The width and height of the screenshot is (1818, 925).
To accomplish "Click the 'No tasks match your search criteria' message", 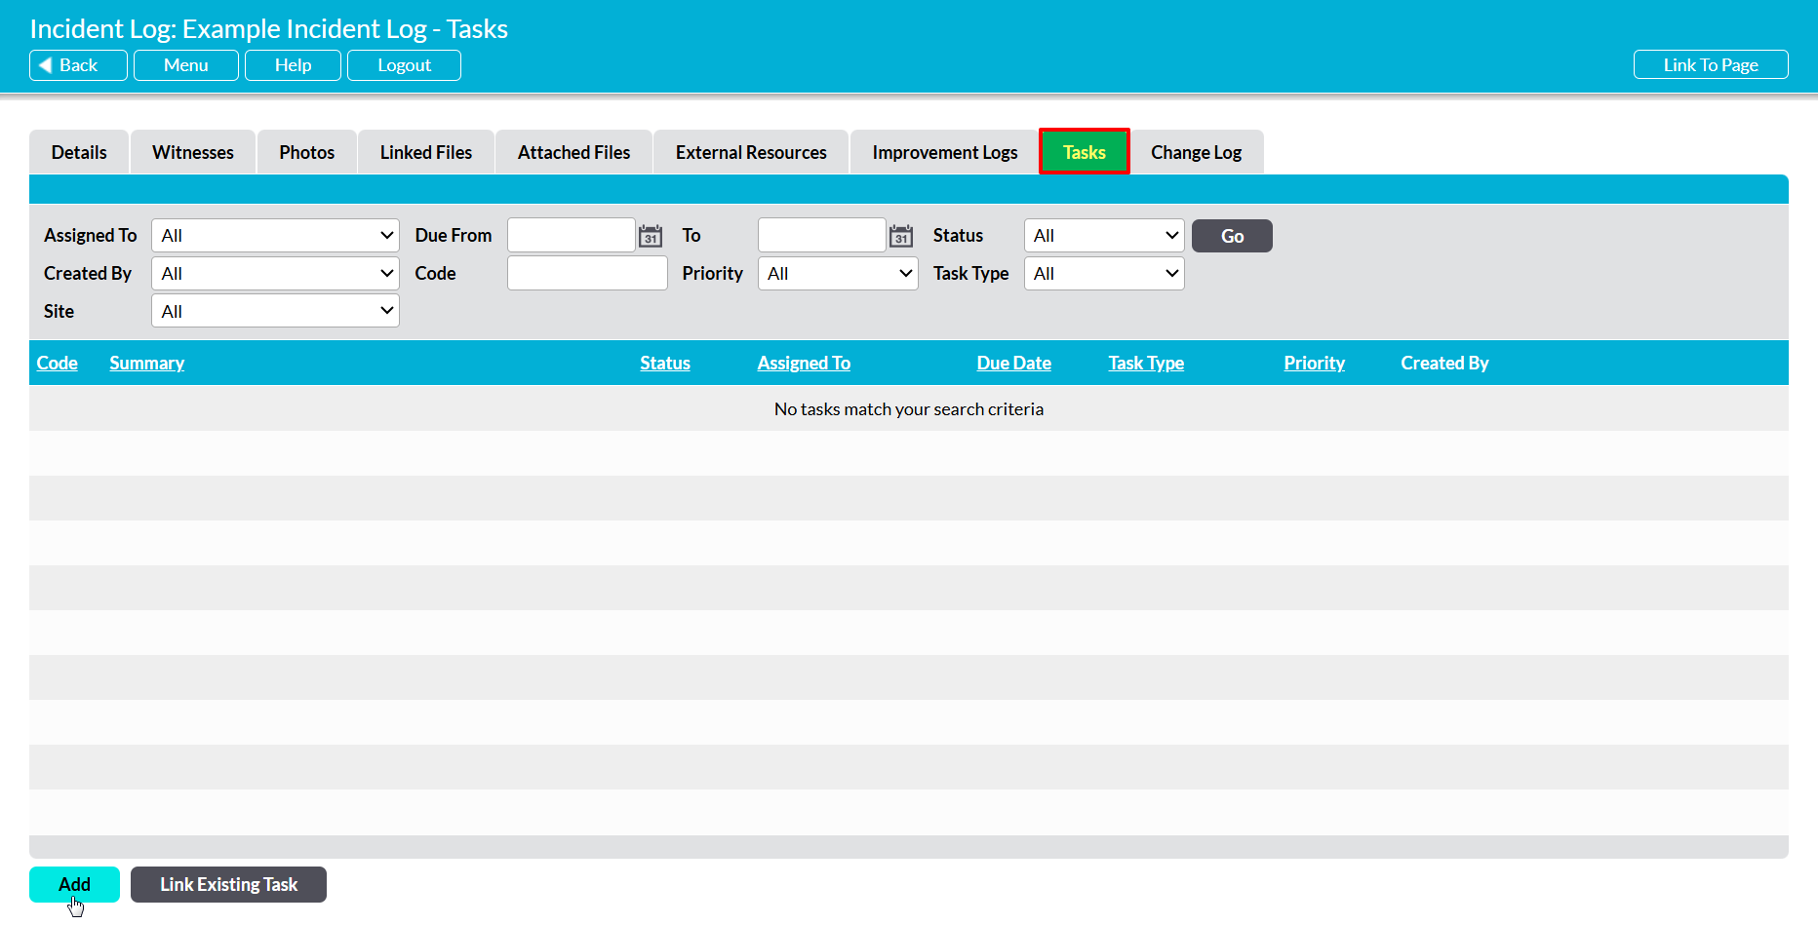I will (909, 409).
